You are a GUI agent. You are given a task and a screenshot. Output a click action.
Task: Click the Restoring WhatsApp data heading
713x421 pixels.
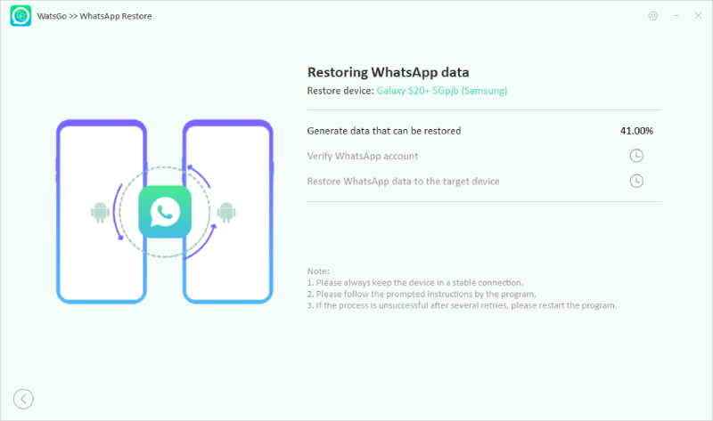pyautogui.click(x=388, y=72)
